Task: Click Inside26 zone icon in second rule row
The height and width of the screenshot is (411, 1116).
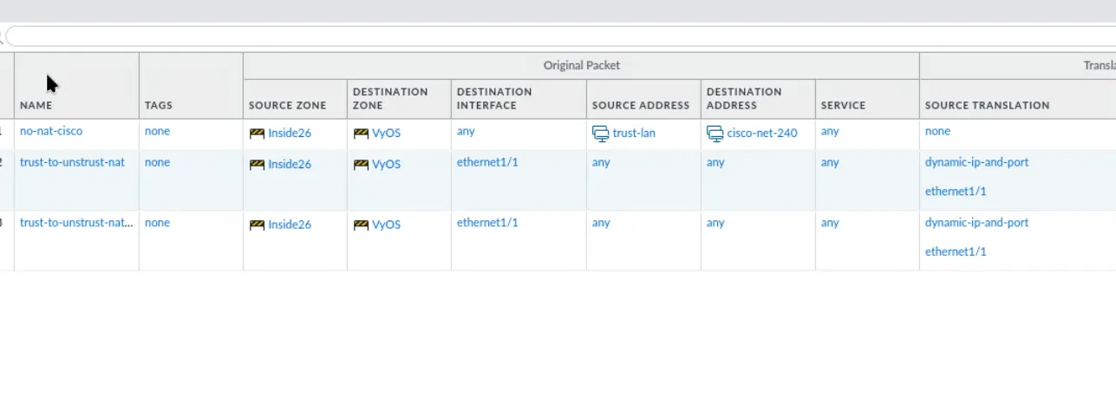Action: (257, 165)
